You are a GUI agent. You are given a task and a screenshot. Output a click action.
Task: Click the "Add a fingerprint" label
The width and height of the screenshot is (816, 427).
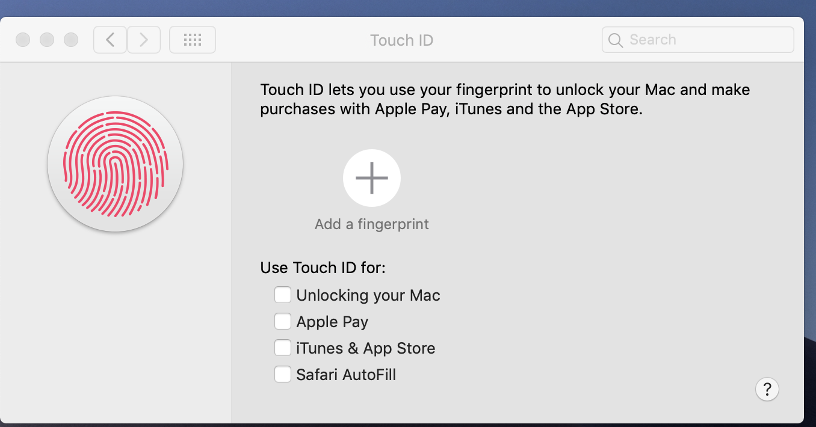[372, 224]
